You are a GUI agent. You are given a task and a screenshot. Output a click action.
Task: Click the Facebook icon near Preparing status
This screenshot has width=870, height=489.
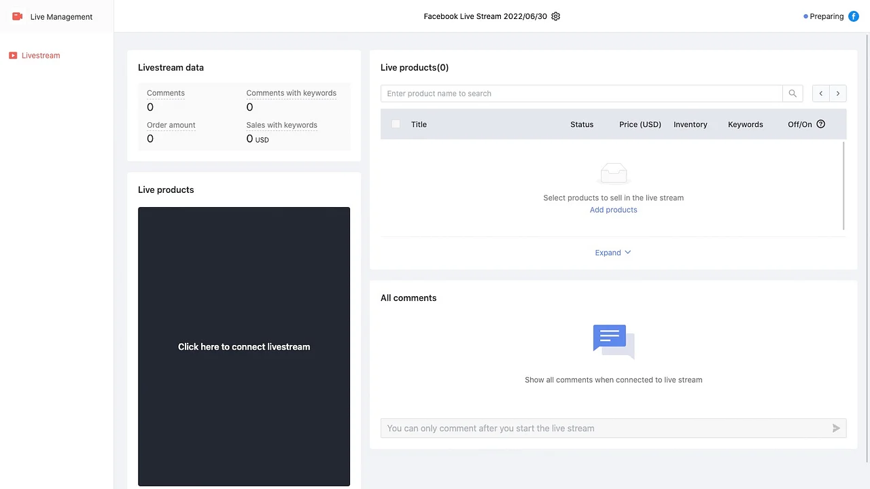[x=854, y=16]
